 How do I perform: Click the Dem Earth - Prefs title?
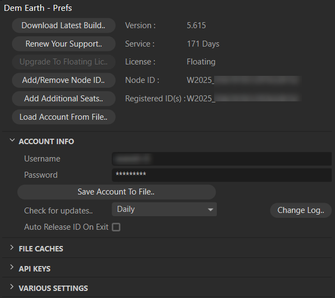point(38,8)
